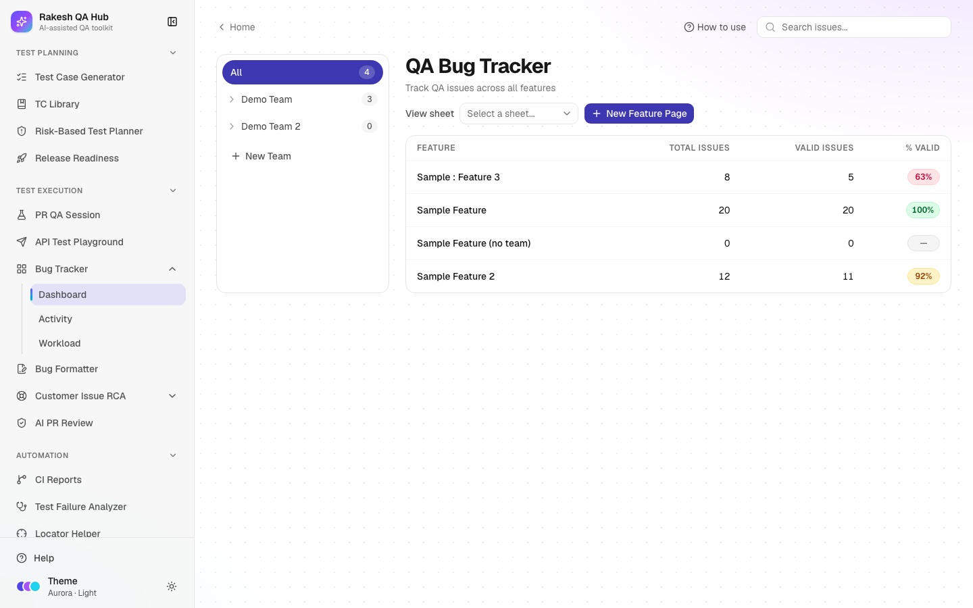Open the How to use guide

point(715,27)
